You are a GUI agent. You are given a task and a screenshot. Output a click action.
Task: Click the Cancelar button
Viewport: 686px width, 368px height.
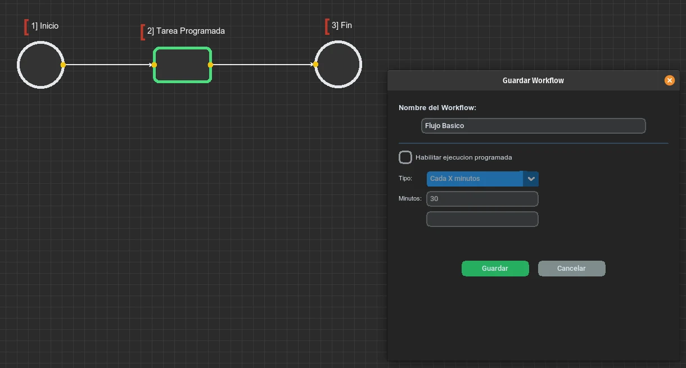coord(572,269)
